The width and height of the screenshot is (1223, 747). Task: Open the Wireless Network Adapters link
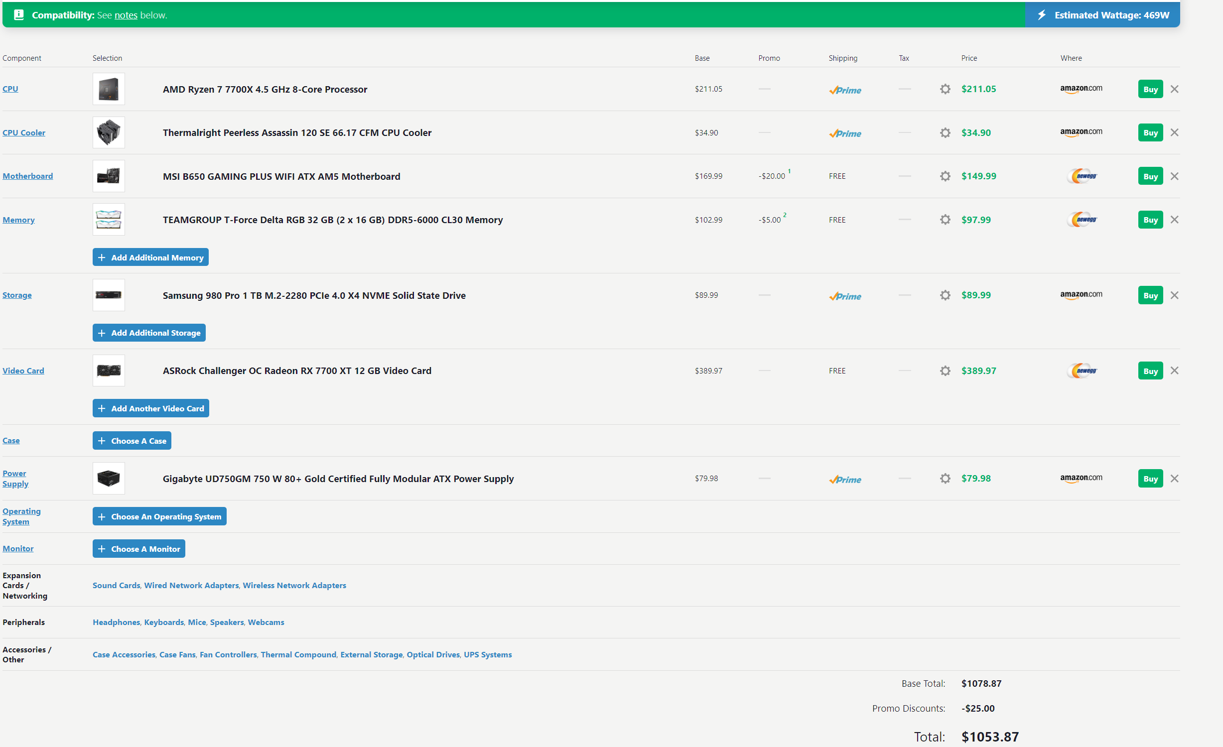(294, 585)
